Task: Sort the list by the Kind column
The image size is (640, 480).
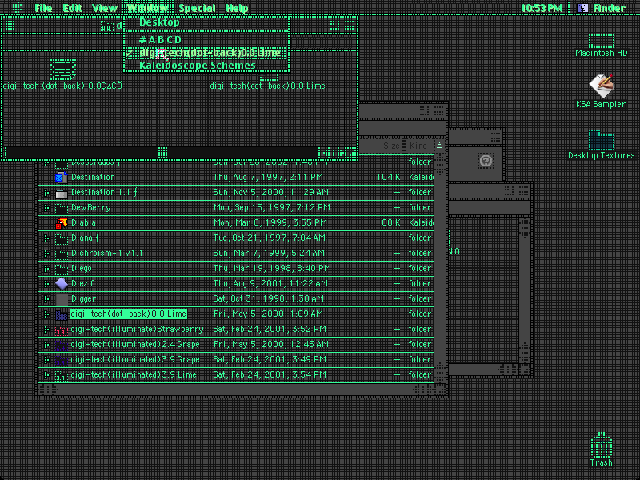Action: coord(418,146)
